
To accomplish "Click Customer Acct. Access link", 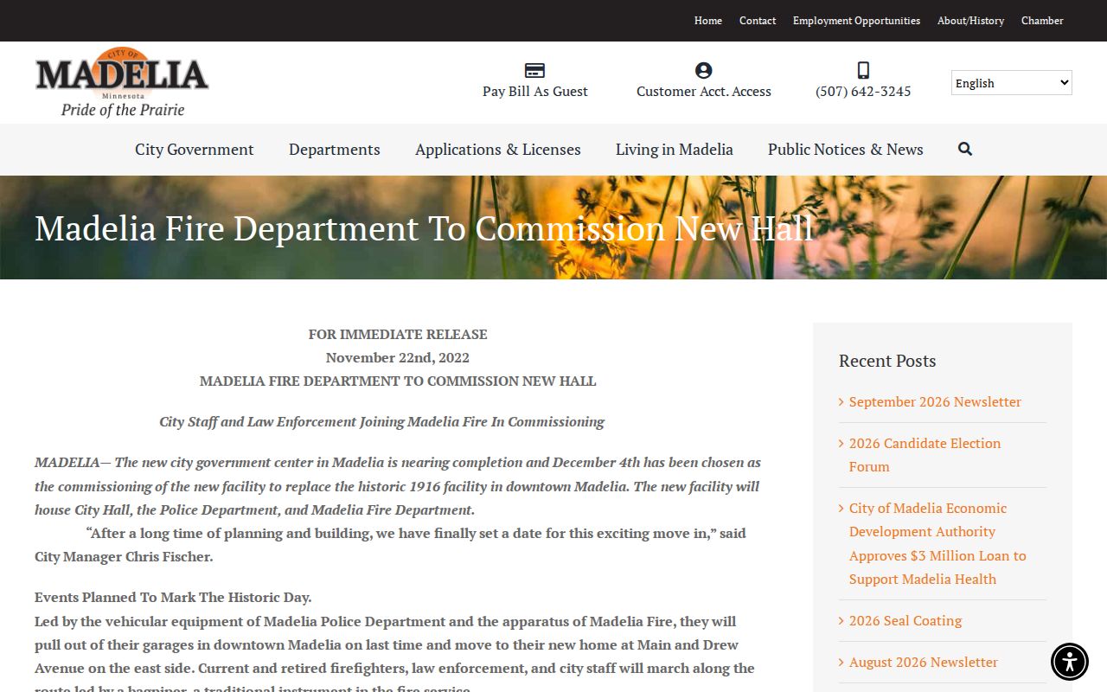I will 704,92.
